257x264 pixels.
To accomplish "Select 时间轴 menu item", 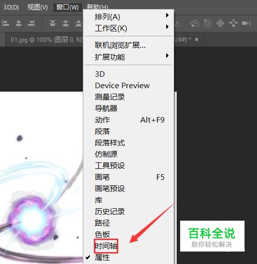I will pos(129,246).
